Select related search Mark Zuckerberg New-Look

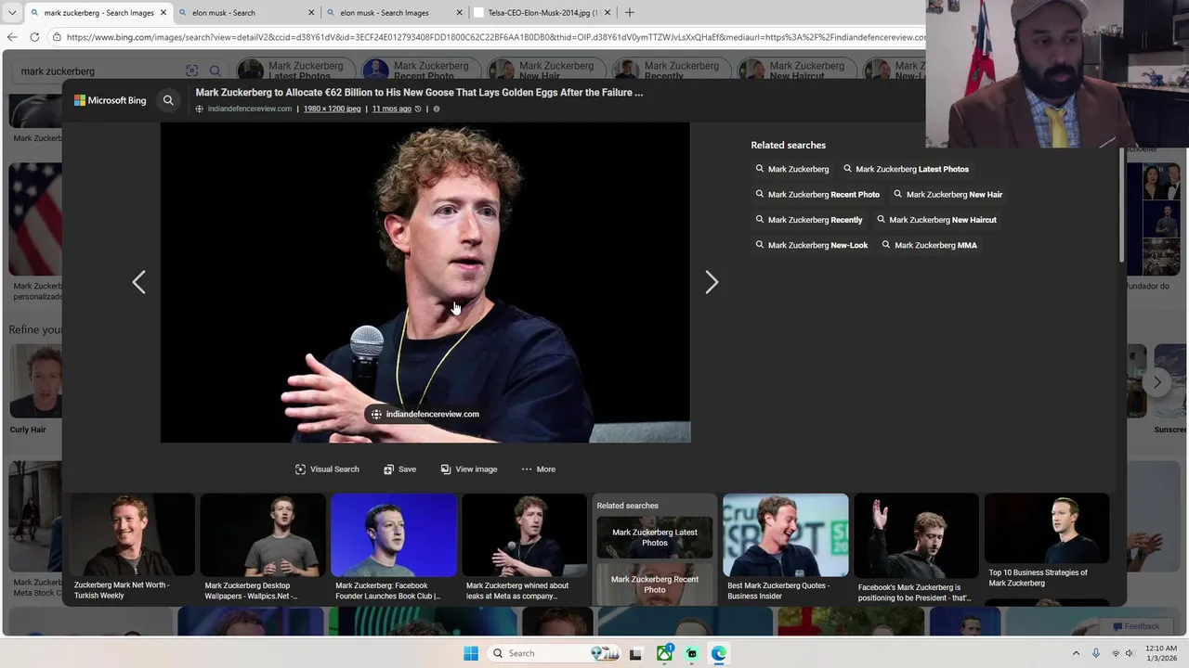pos(811,245)
